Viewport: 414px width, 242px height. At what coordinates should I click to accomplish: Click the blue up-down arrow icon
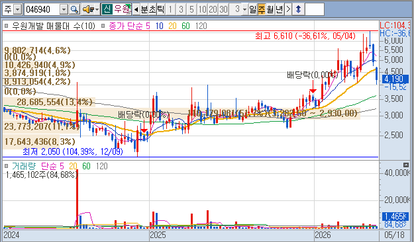click(298, 10)
